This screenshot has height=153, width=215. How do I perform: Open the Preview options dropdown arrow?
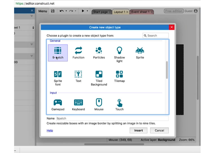point(87,11)
